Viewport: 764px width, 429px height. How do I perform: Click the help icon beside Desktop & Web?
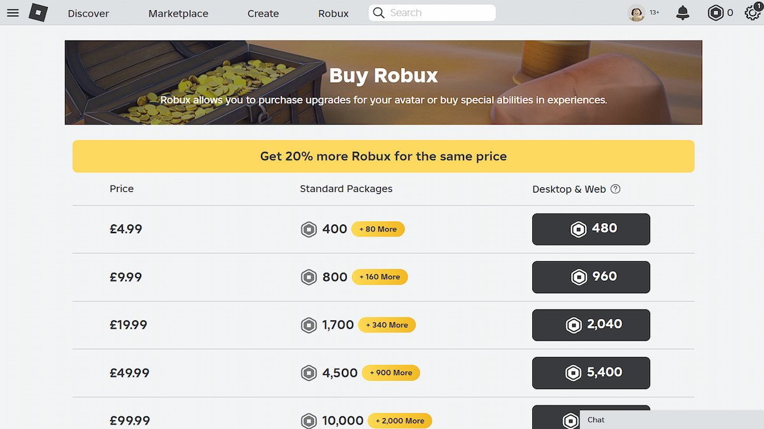[614, 189]
